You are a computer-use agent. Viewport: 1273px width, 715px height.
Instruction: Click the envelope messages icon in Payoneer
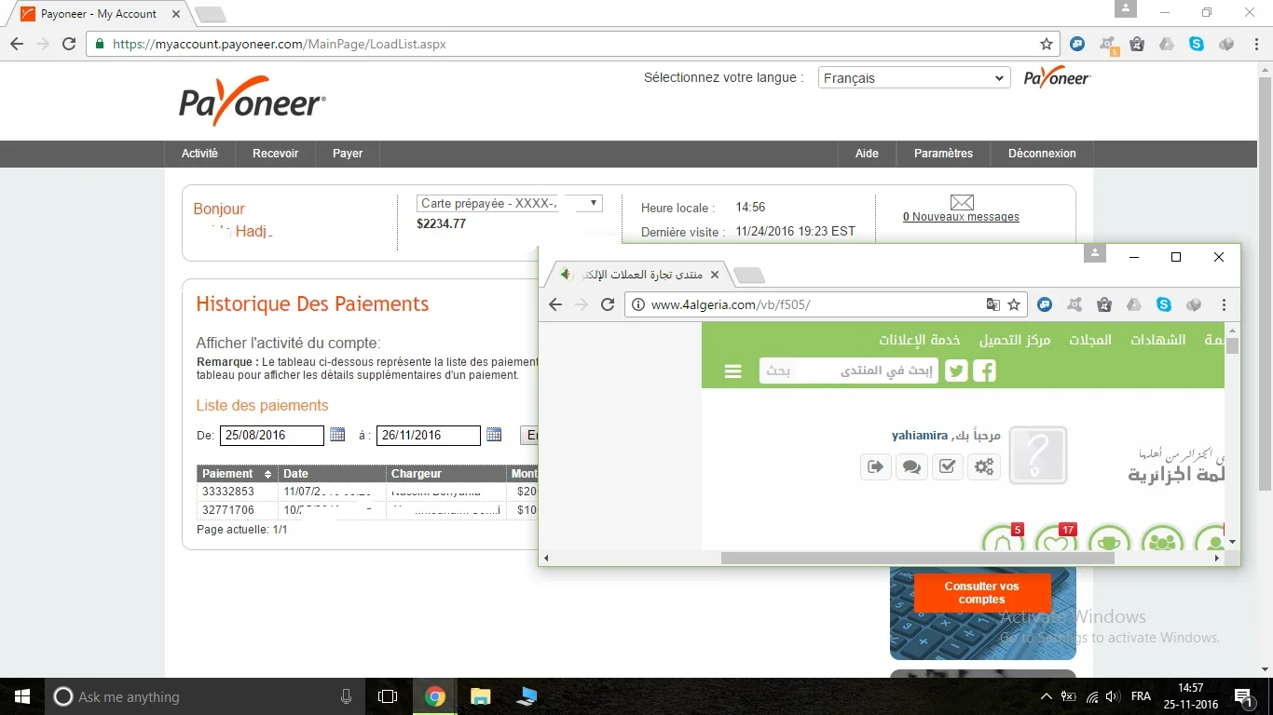pyautogui.click(x=962, y=202)
